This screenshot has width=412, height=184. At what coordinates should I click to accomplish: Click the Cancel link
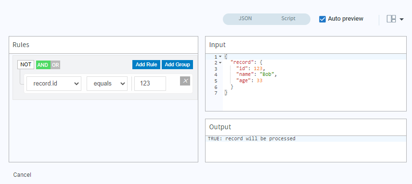click(22, 175)
